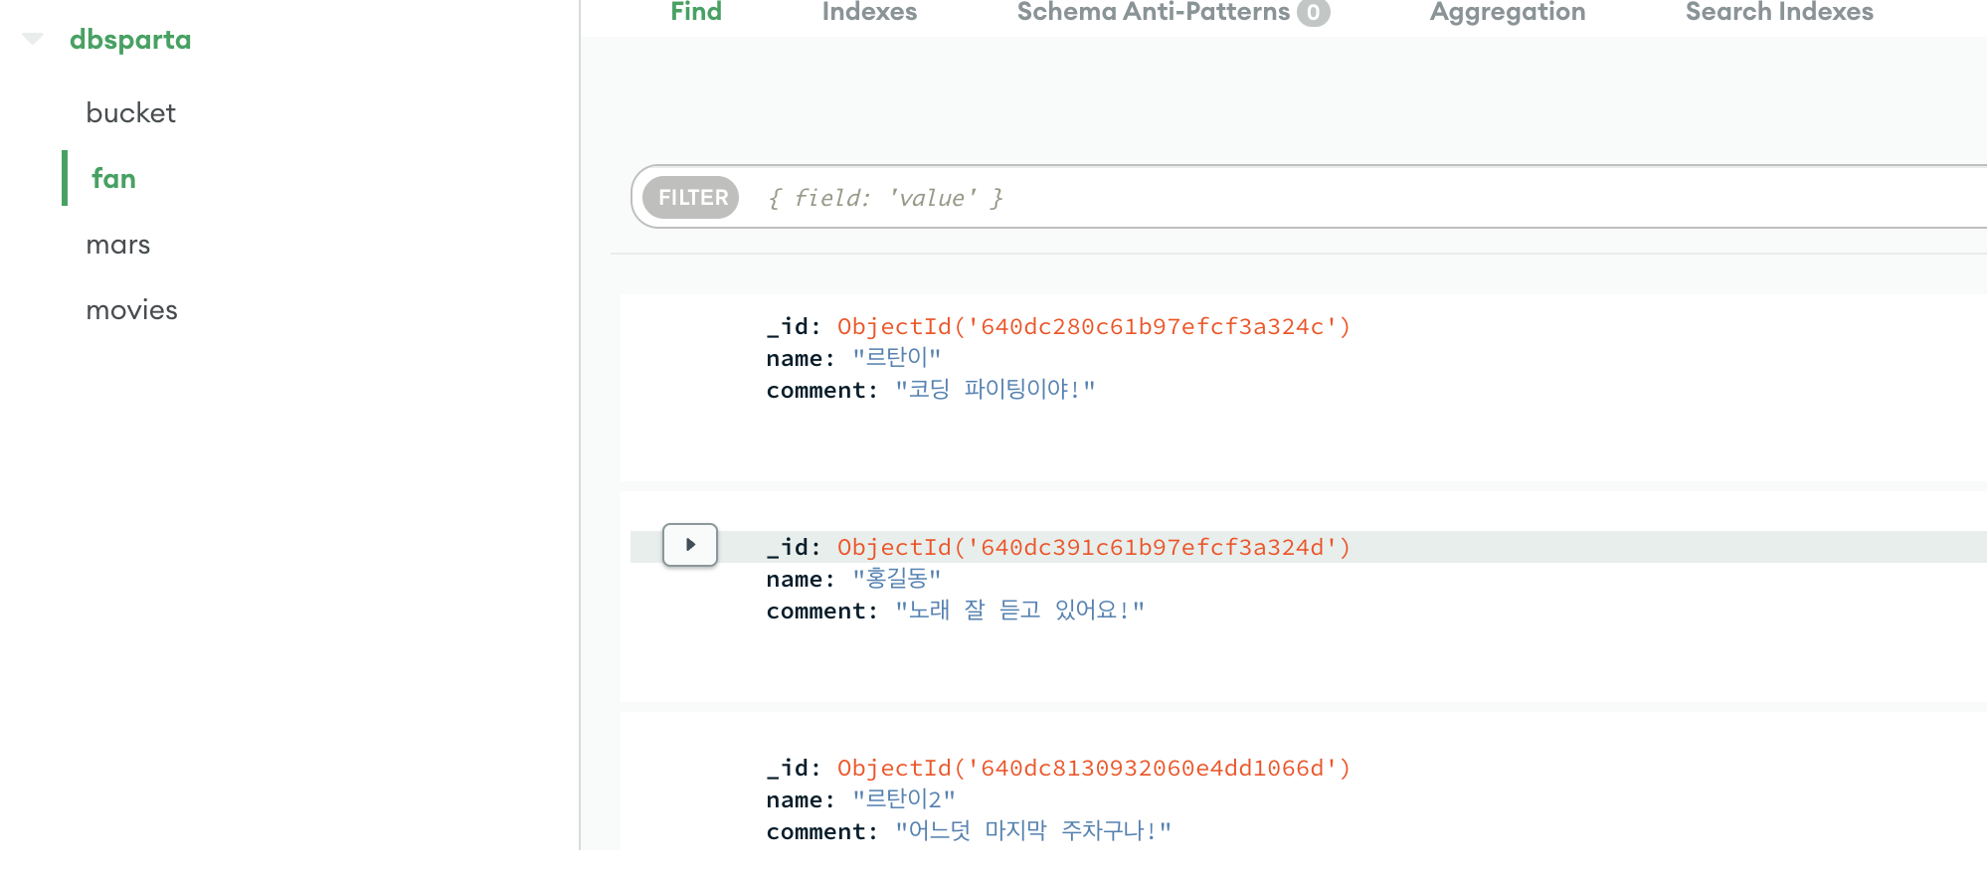
Task: Click comment "어느덧 마지막 주차구나!"
Action: (1033, 831)
